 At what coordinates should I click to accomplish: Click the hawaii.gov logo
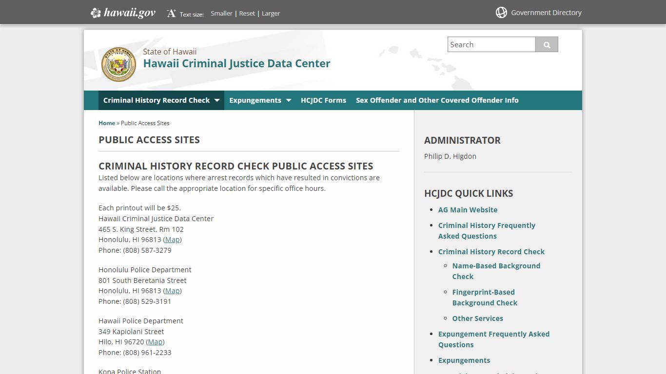(123, 13)
